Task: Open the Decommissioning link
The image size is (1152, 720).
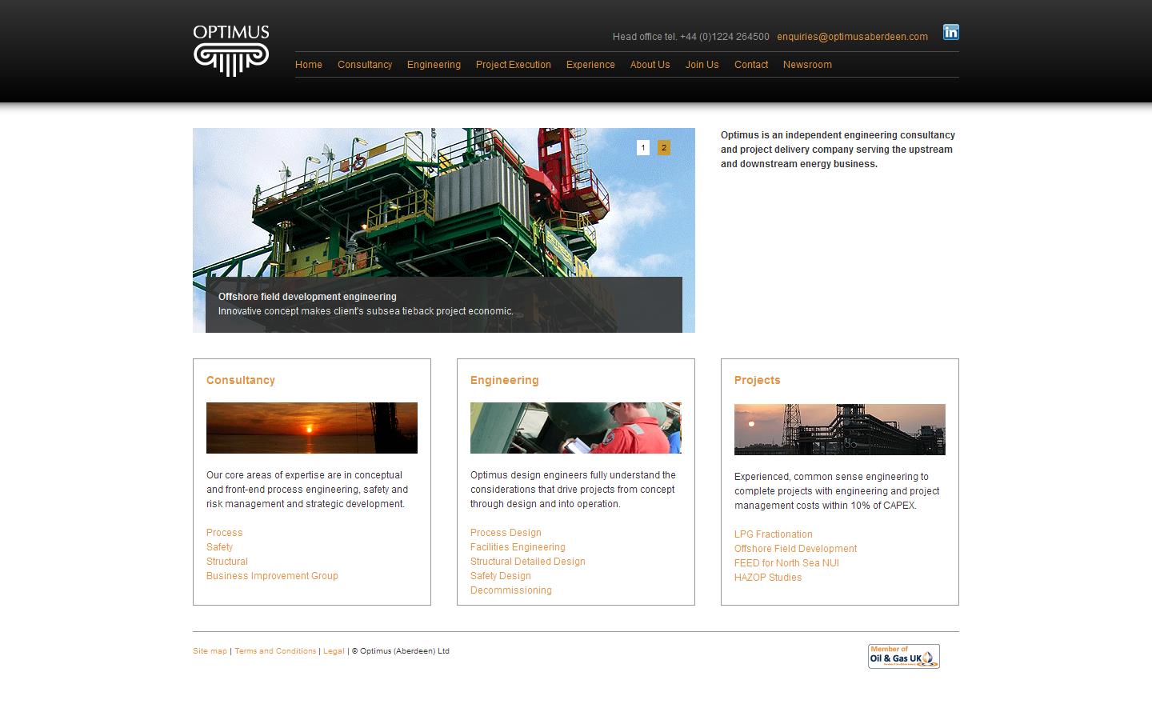Action: [511, 590]
